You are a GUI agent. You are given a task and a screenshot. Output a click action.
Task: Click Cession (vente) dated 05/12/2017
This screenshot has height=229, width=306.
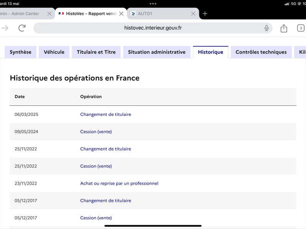point(96,218)
